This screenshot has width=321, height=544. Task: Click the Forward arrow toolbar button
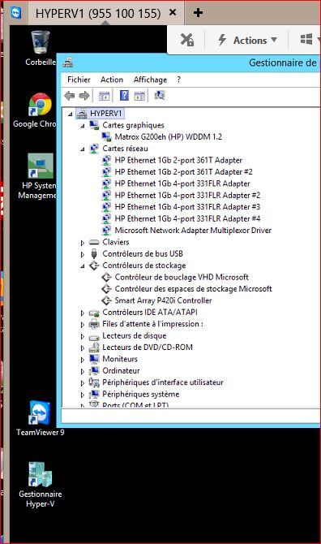[84, 96]
